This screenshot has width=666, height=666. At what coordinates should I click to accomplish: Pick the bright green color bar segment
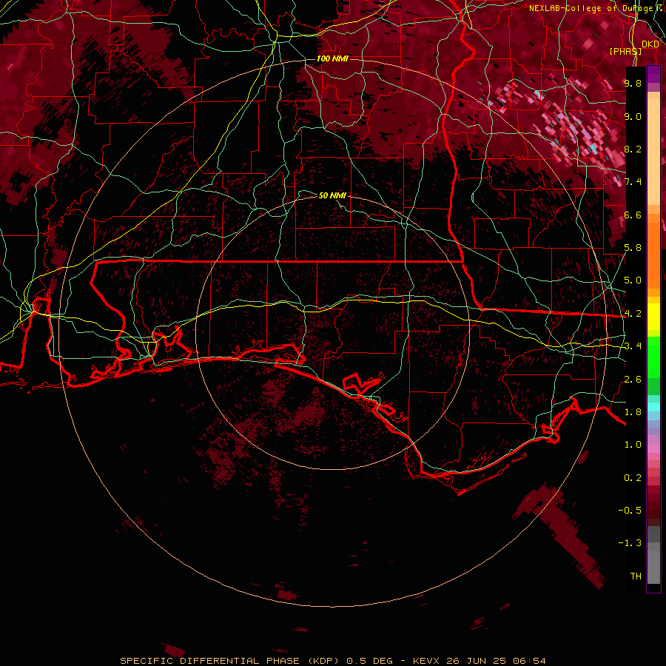653,357
